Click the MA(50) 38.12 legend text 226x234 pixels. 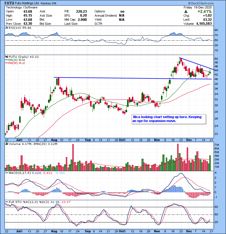(x=17, y=63)
